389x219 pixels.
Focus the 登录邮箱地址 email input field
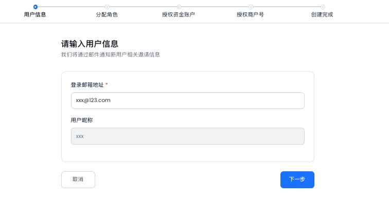[x=187, y=101]
